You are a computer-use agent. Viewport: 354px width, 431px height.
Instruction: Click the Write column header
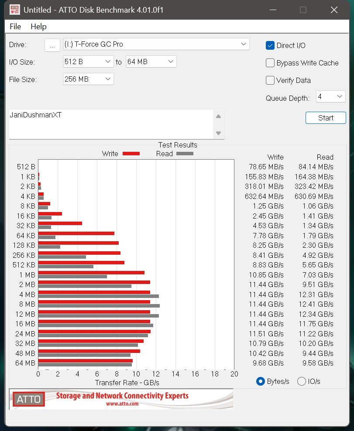pyautogui.click(x=275, y=157)
